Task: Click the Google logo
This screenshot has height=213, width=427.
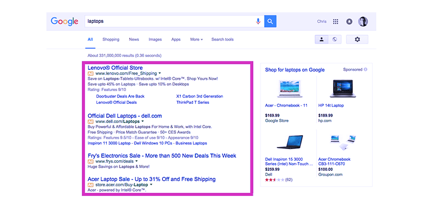Action: tap(65, 21)
